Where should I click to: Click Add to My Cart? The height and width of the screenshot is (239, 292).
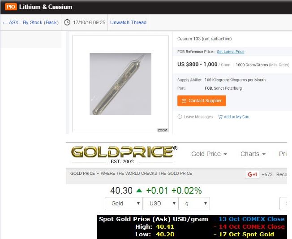[236, 117]
